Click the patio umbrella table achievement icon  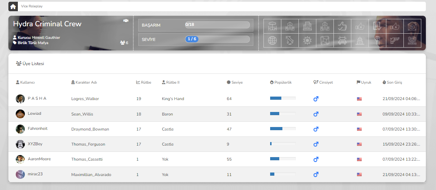point(272,26)
